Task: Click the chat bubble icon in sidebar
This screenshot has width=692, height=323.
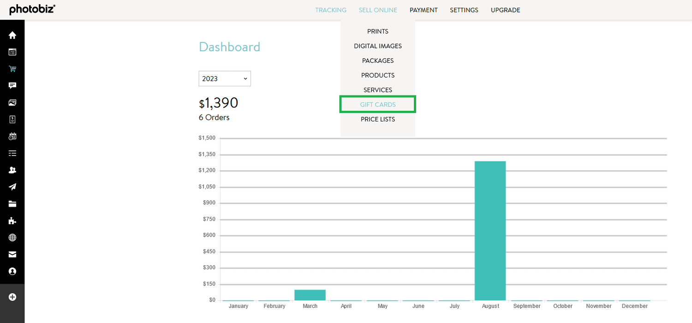Action: click(12, 86)
